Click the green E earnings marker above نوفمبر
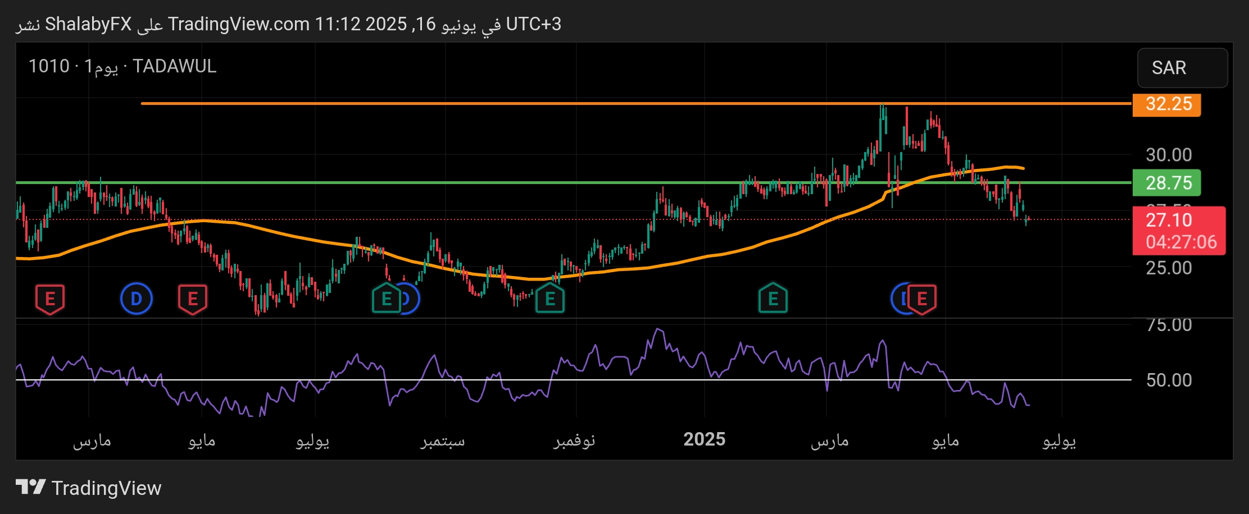Viewport: 1249px width, 514px height. pyautogui.click(x=550, y=299)
